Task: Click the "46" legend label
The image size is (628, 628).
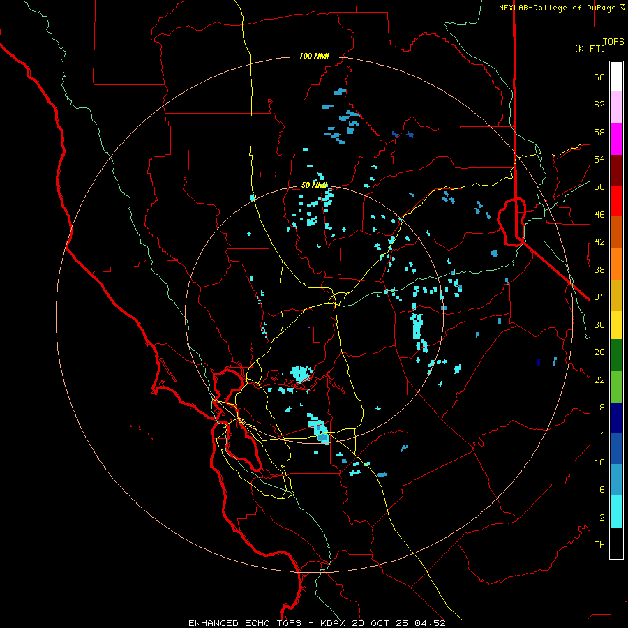Action: (x=599, y=215)
